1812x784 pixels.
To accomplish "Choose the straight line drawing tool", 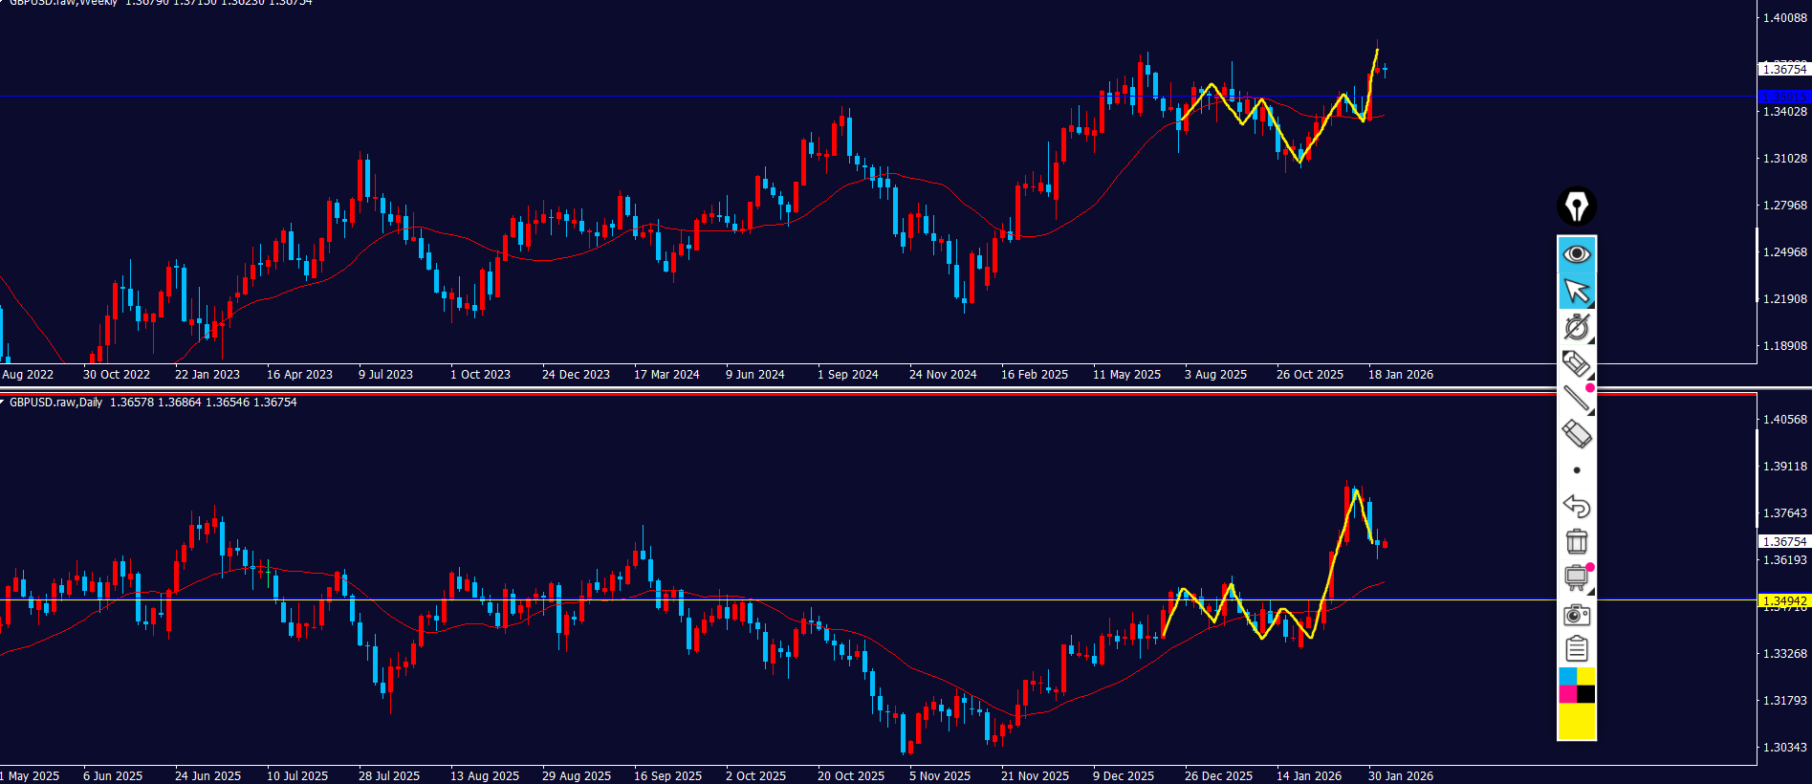I will [x=1576, y=399].
